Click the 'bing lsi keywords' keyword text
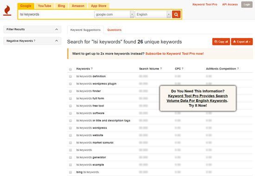Image resolution: width=255 pixels, height=176 pixels. [88, 172]
